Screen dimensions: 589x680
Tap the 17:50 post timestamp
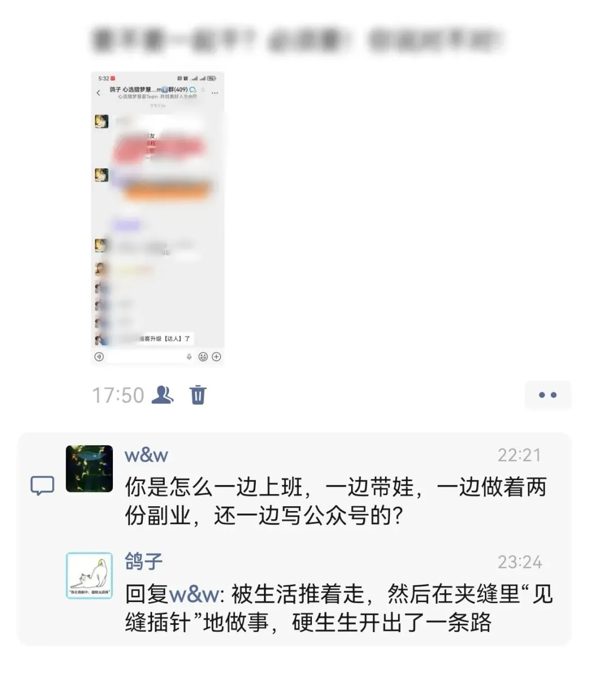point(118,395)
